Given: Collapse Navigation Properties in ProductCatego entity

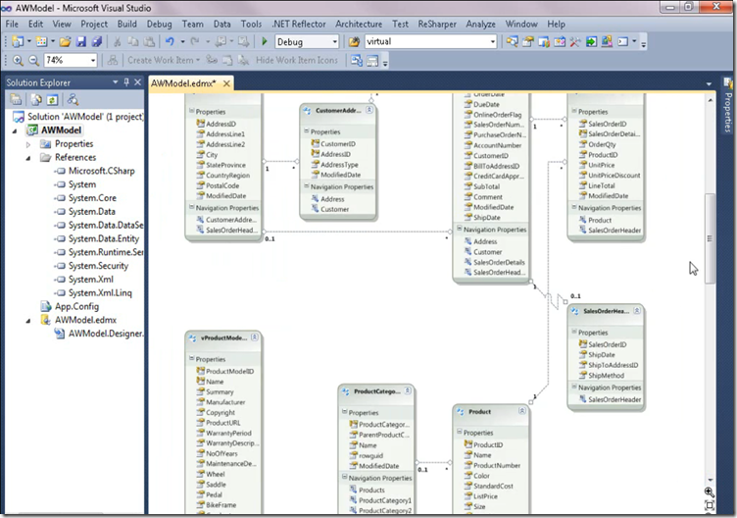Looking at the screenshot, I should (344, 477).
